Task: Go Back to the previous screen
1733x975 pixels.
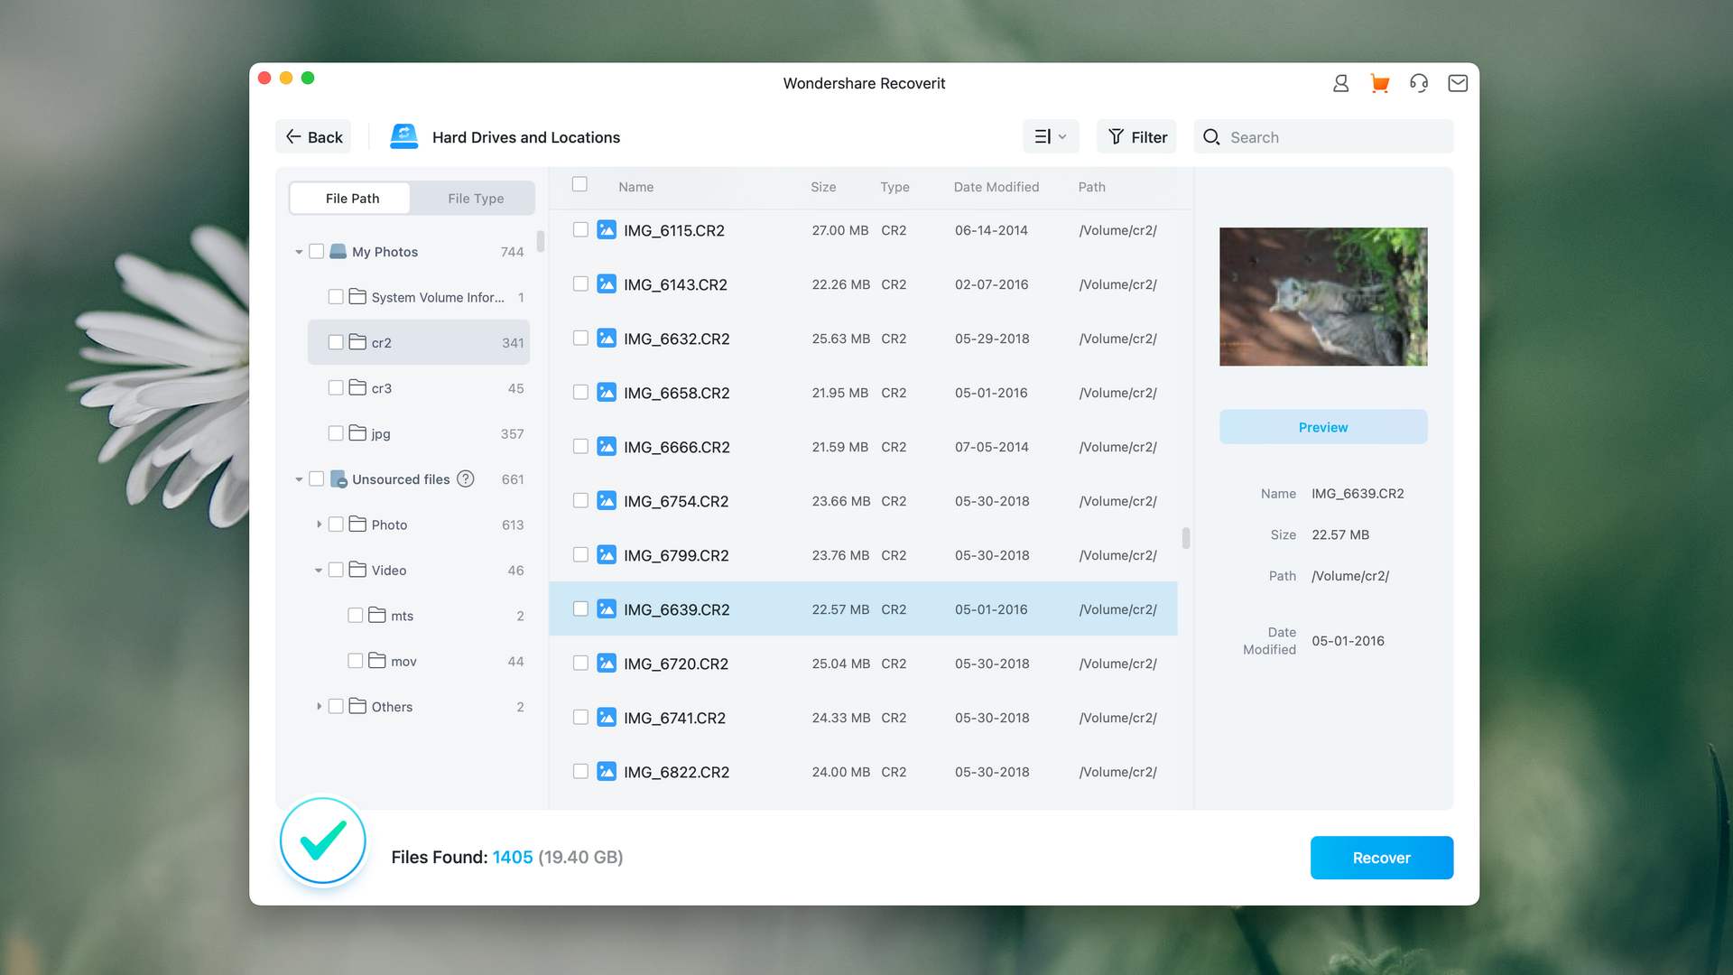Action: pyautogui.click(x=314, y=136)
